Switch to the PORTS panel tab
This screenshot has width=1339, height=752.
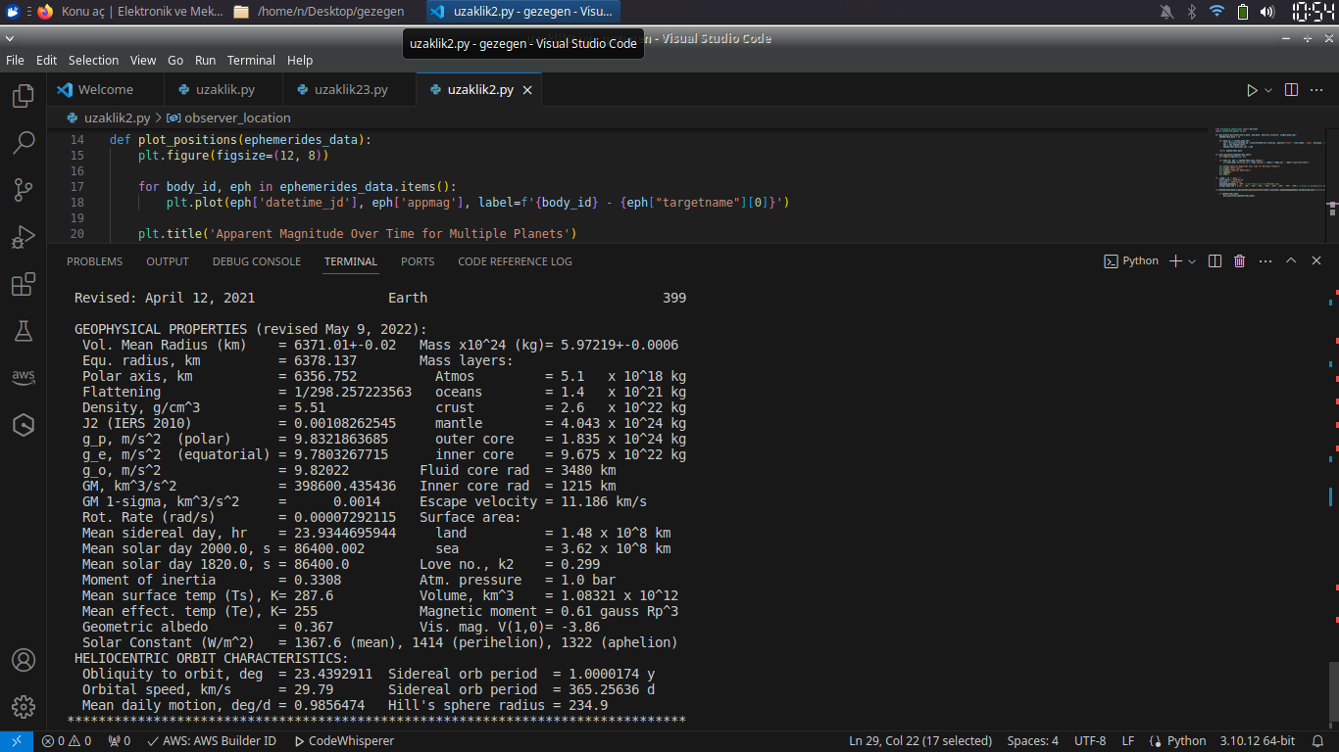418,261
